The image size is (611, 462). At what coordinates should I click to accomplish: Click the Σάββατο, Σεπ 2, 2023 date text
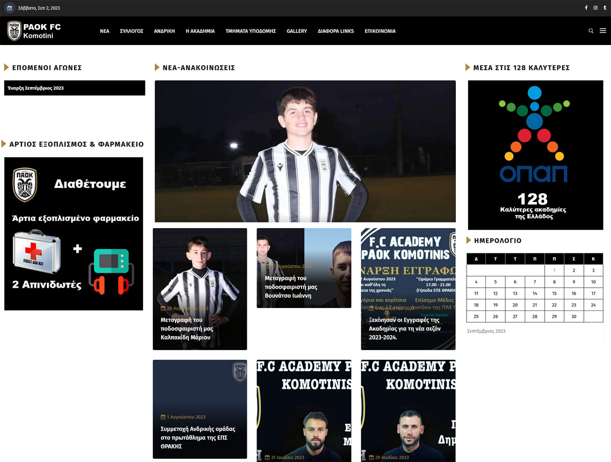point(39,8)
